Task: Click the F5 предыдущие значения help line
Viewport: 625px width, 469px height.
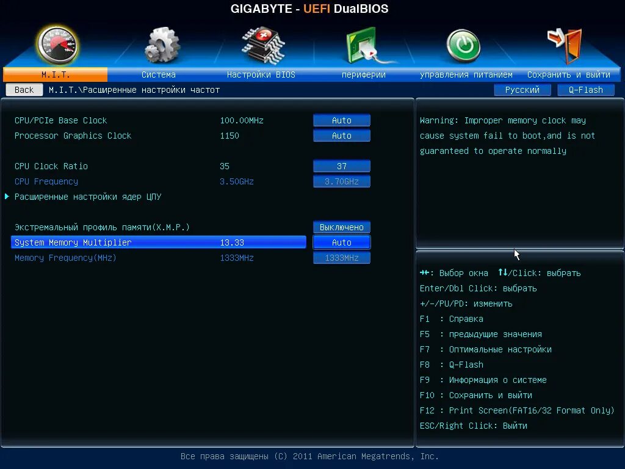Action: (481, 334)
